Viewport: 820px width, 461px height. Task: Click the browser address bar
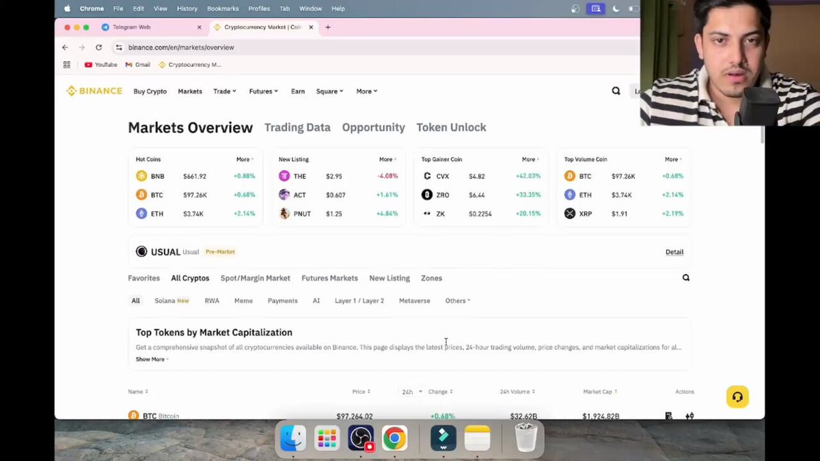pos(376,47)
